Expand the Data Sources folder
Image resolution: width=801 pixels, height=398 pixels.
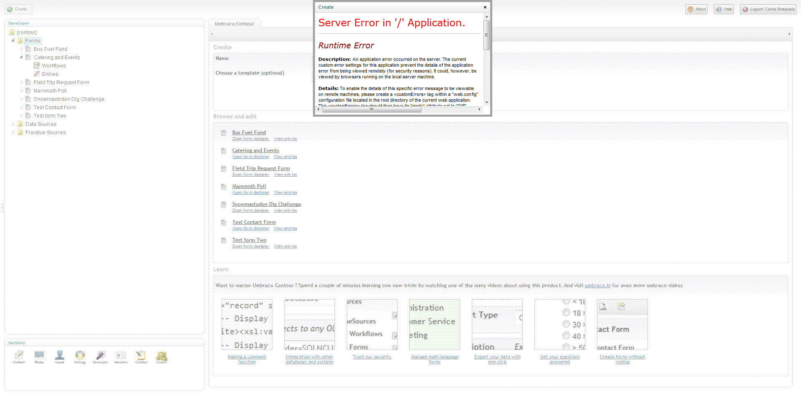[x=13, y=124]
